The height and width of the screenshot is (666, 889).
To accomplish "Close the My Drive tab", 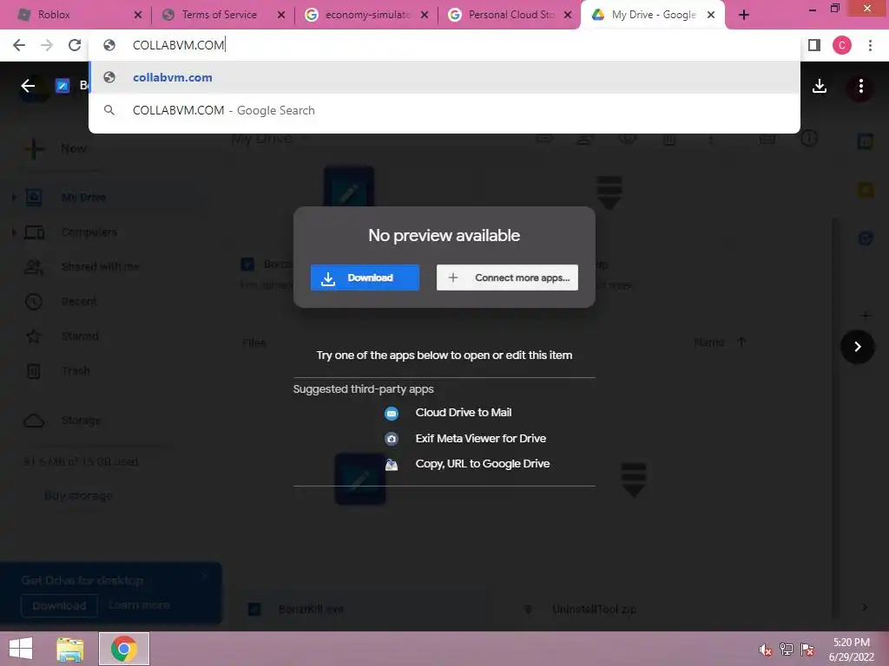I will coord(711,16).
